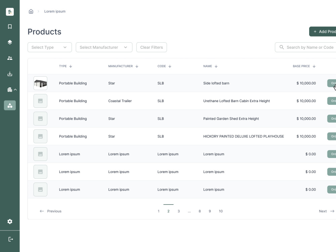
Task: Open the download icon in sidebar
Action: pyautogui.click(x=10, y=74)
